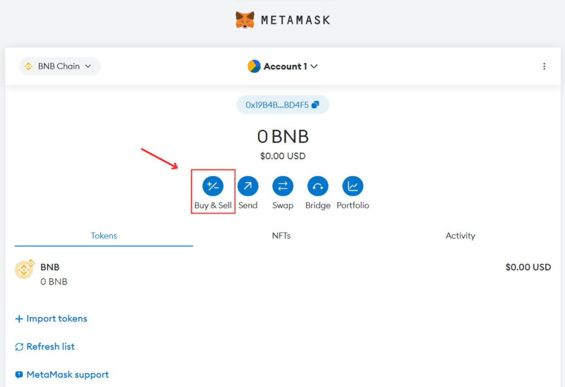Click the $0.00 USD balance under 0 BNB

coord(282,156)
